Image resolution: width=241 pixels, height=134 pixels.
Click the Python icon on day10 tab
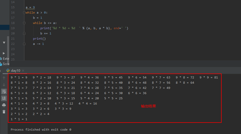point(8,70)
